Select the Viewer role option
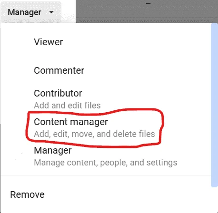This screenshot has height=213, width=218. 106,42
